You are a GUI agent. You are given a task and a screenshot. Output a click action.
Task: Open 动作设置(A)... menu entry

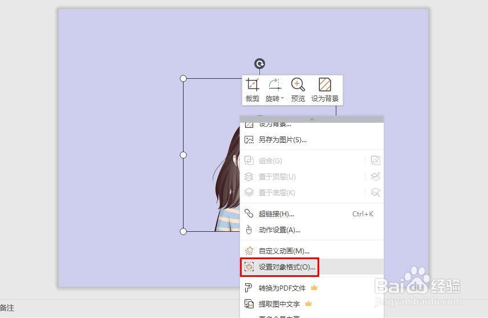[312, 230]
